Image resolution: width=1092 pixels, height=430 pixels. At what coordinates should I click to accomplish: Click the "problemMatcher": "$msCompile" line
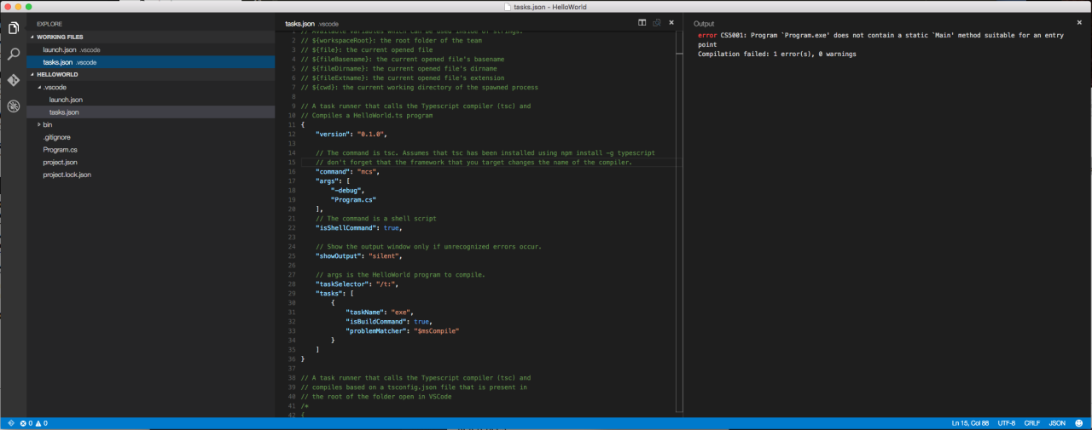pyautogui.click(x=402, y=330)
